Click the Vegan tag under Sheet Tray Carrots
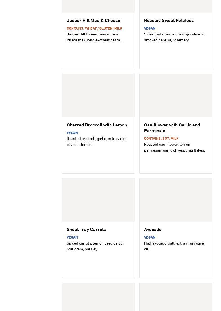 coord(72,237)
